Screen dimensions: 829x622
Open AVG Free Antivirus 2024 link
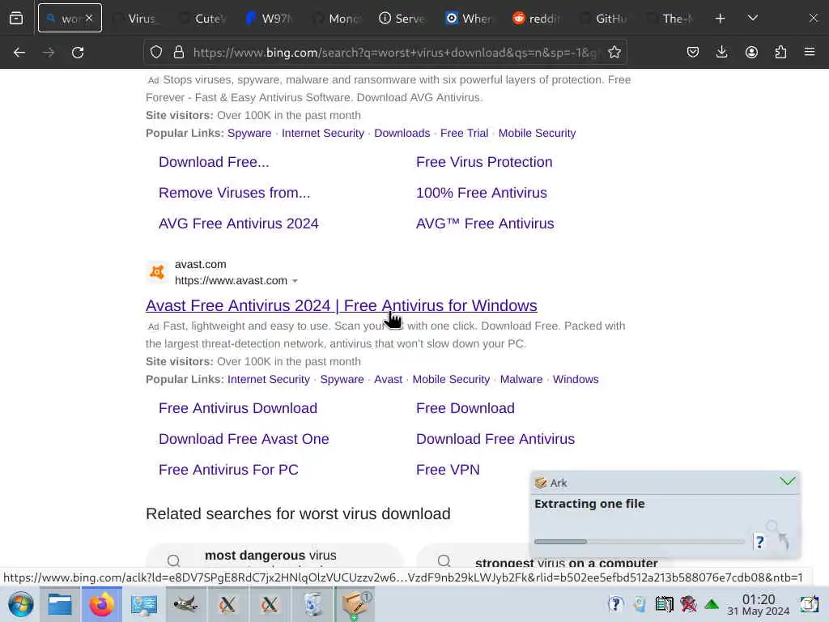(x=239, y=224)
